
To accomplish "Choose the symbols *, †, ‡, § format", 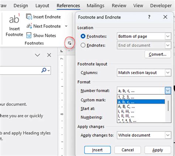I will point(141,120).
